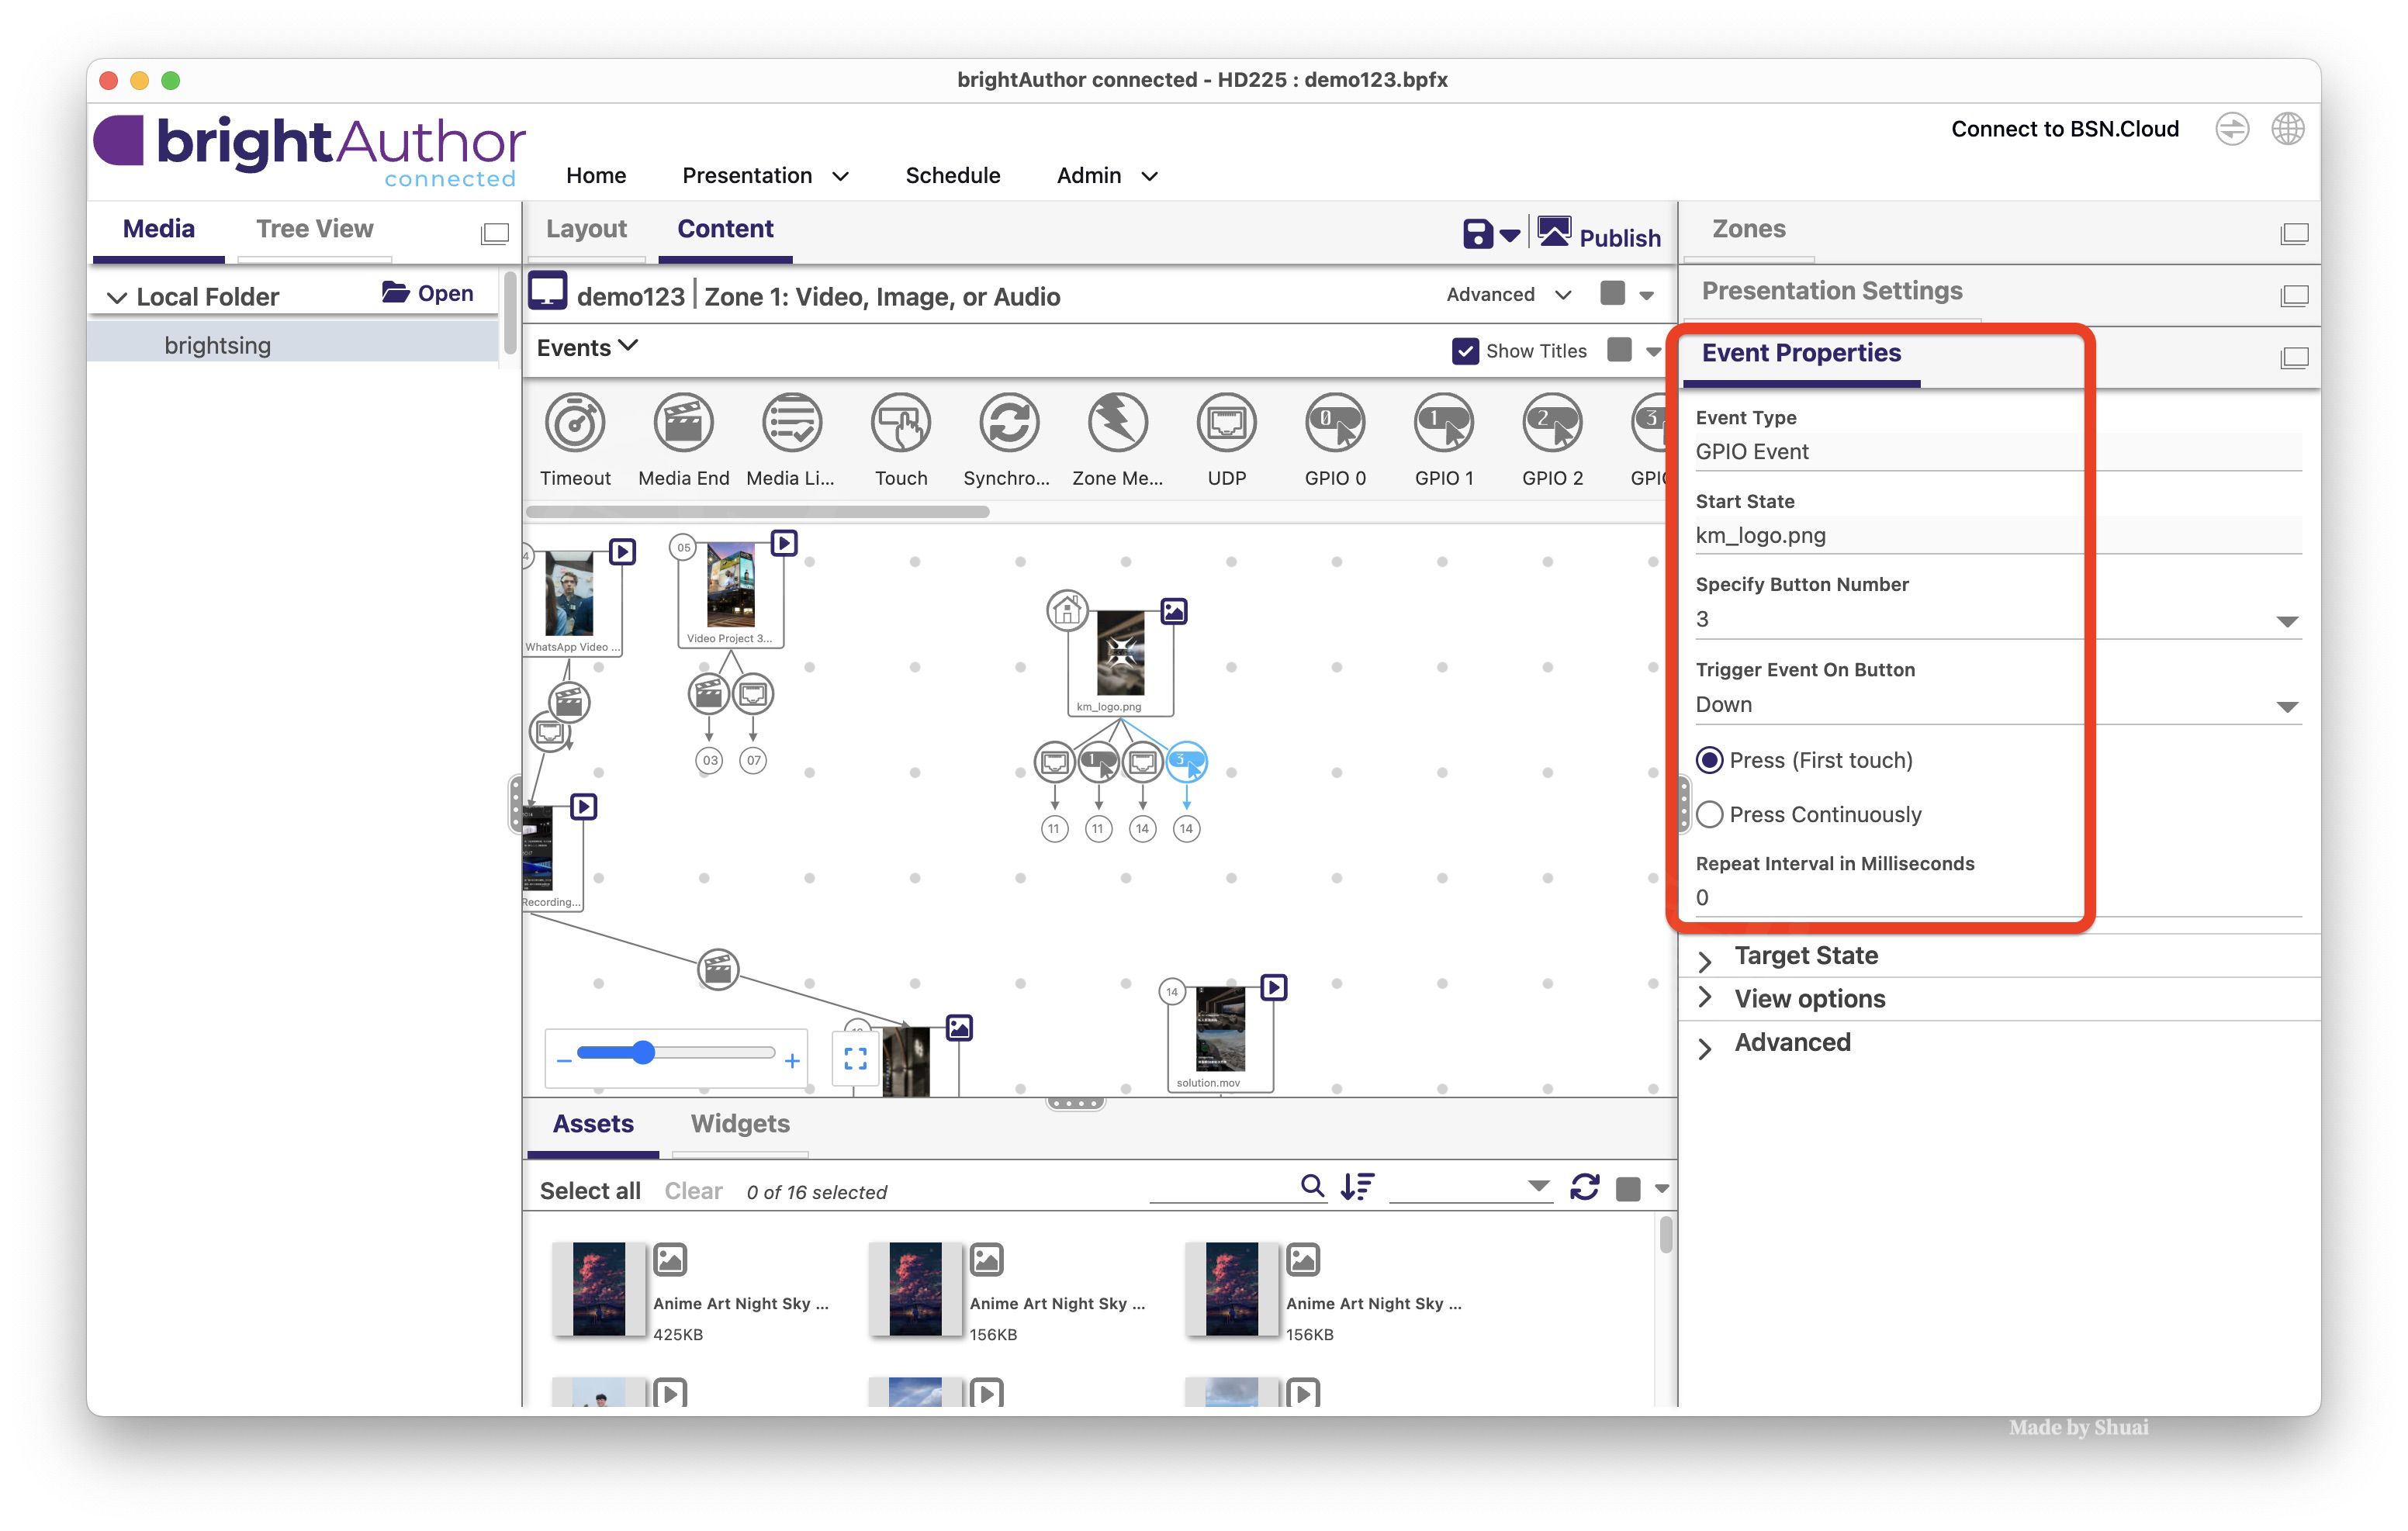Image resolution: width=2408 pixels, height=1531 pixels.
Task: Select the Timeout event icon
Action: pyautogui.click(x=575, y=423)
